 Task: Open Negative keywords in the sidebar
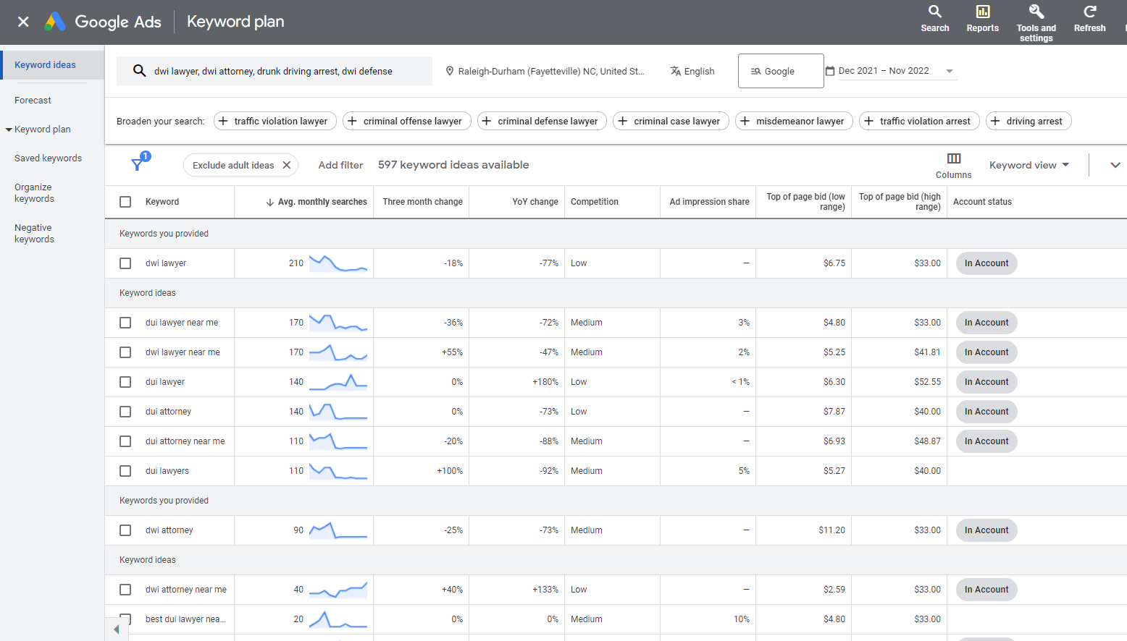tap(34, 234)
